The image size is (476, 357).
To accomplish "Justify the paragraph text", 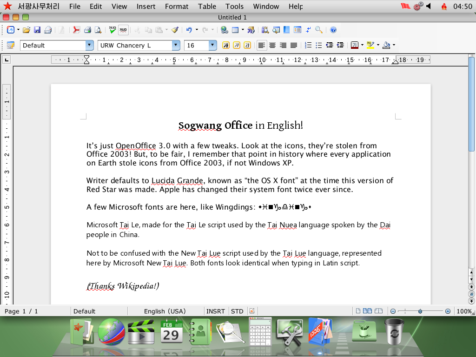I will [294, 45].
